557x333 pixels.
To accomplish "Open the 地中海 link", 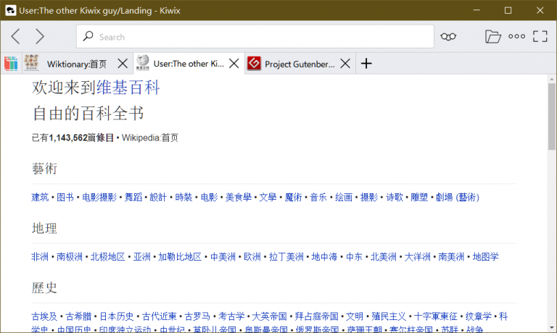I will [x=324, y=257].
